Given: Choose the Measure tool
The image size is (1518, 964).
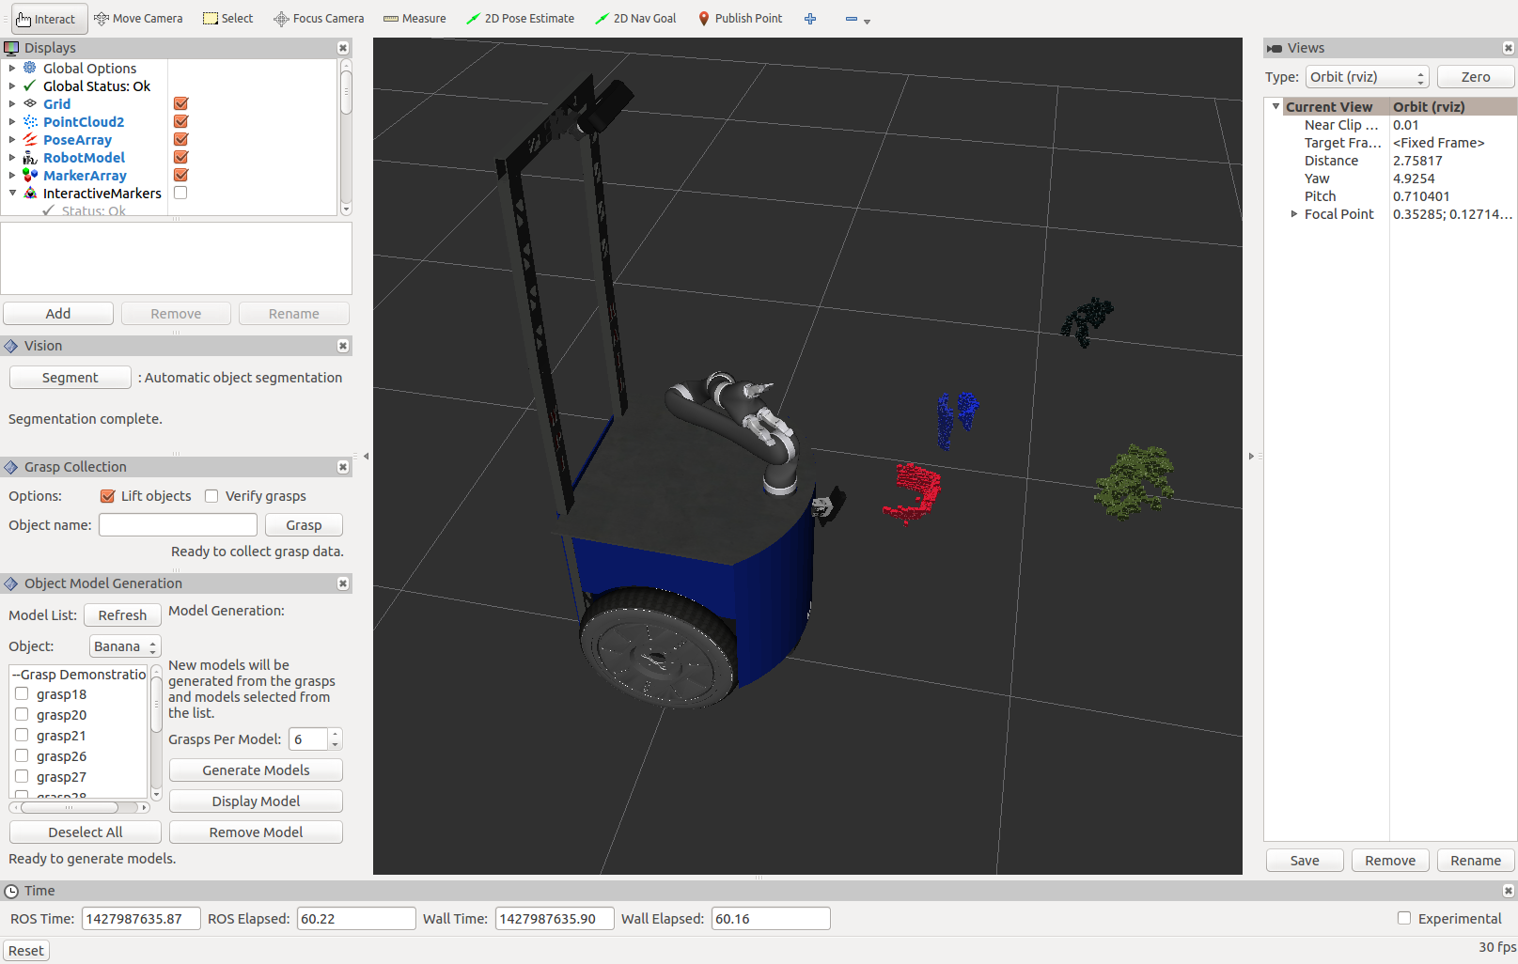Looking at the screenshot, I should tap(415, 19).
